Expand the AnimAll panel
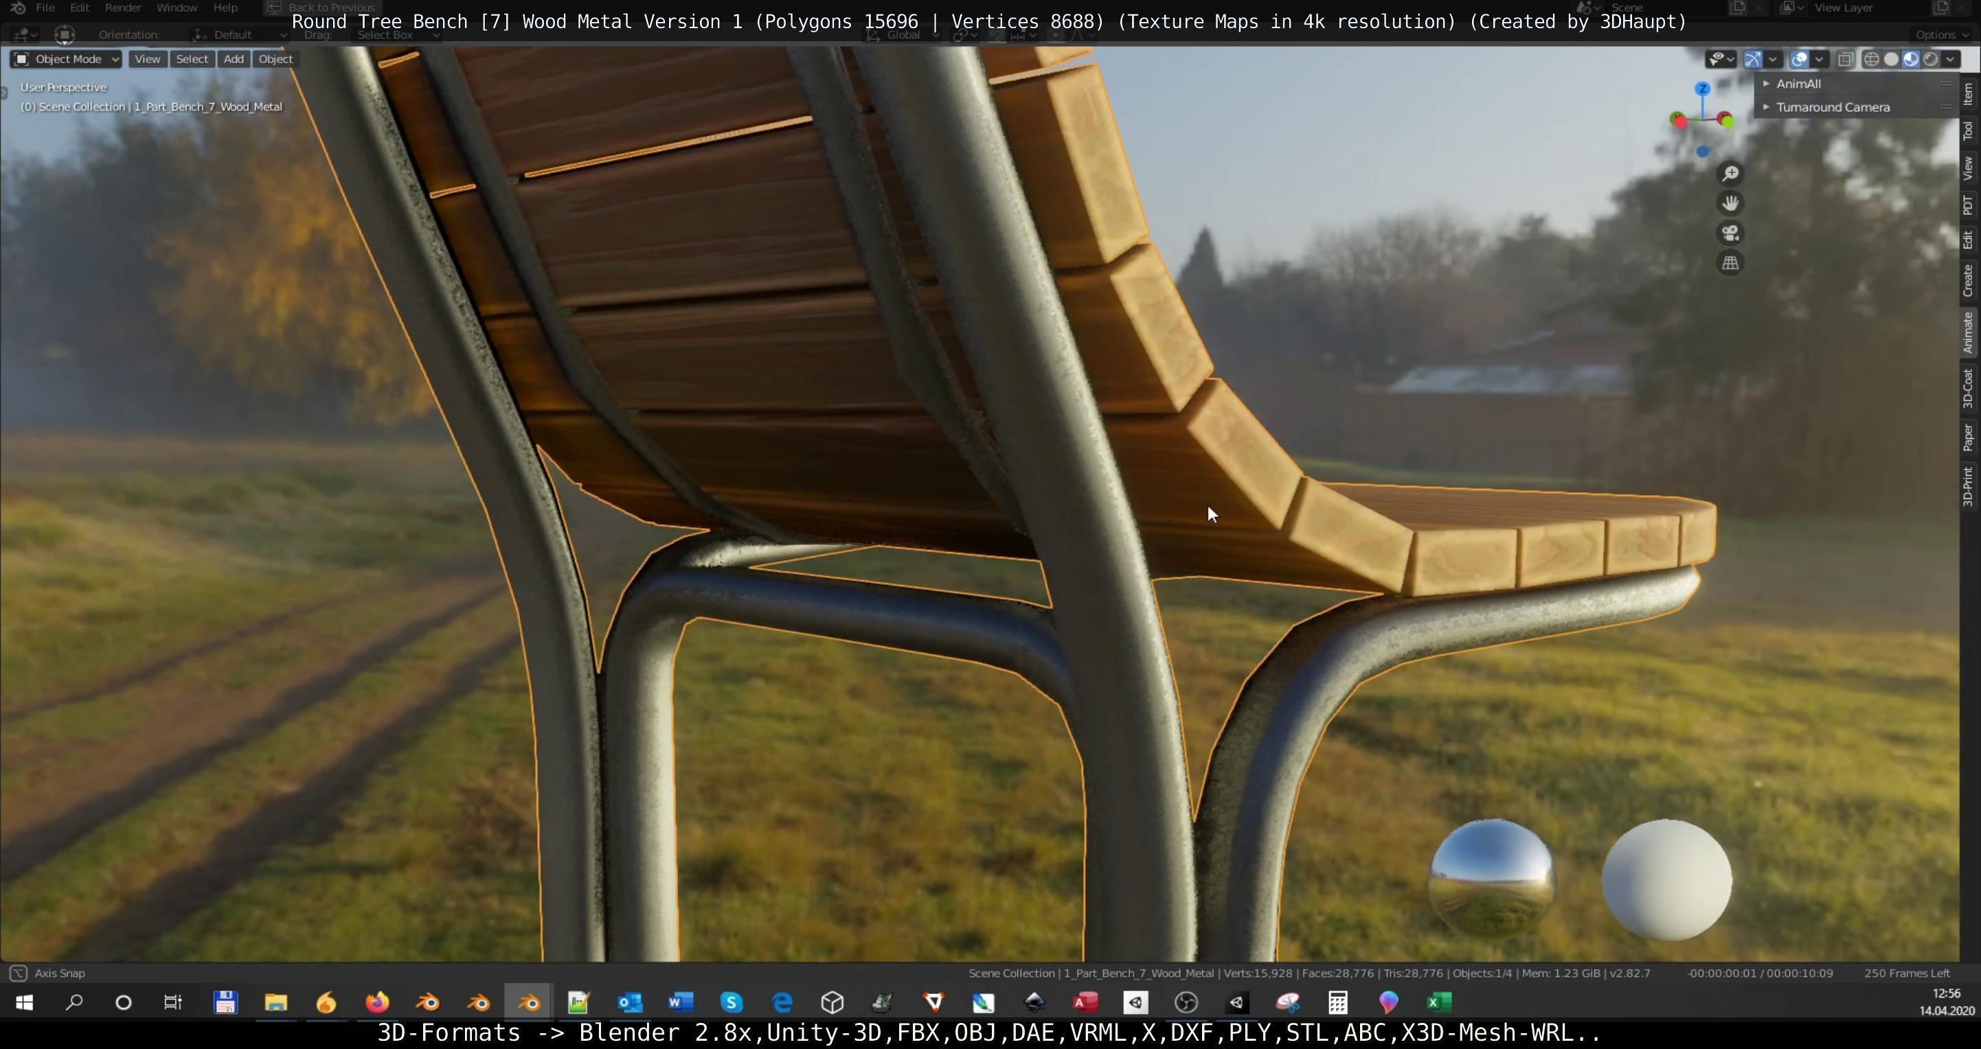This screenshot has width=1981, height=1049. coord(1798,84)
